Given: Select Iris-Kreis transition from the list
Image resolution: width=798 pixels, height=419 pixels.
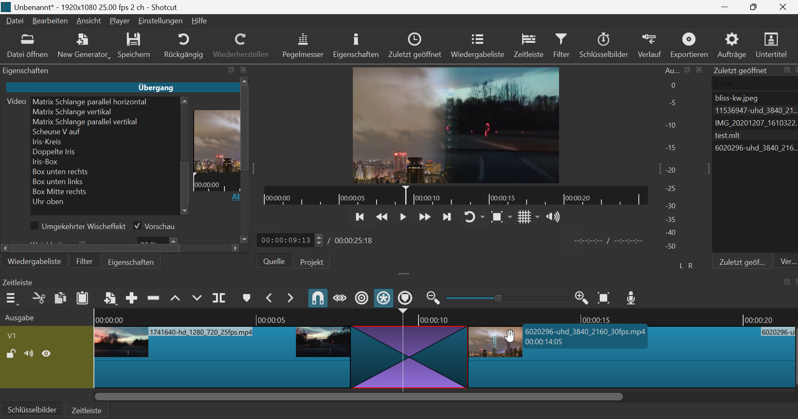Looking at the screenshot, I should pyautogui.click(x=47, y=142).
